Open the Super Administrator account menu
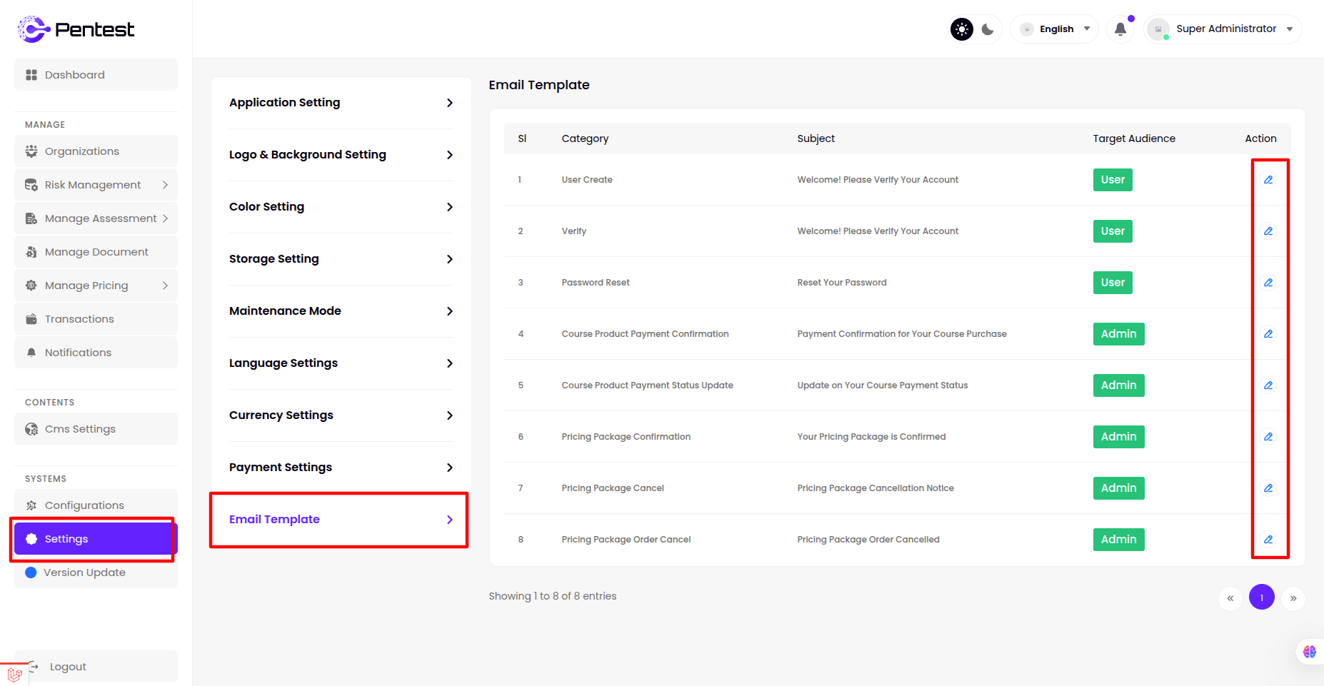Image resolution: width=1324 pixels, height=686 pixels. point(1223,29)
